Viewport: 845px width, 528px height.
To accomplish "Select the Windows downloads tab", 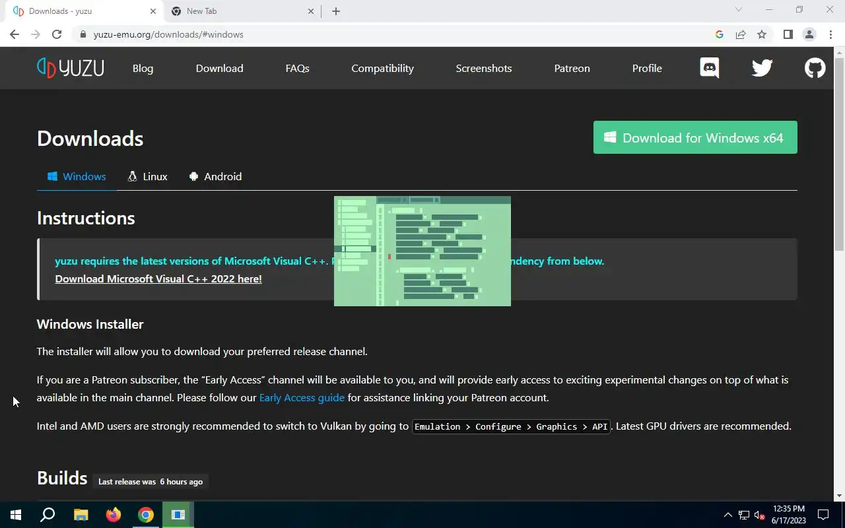I will tap(77, 176).
